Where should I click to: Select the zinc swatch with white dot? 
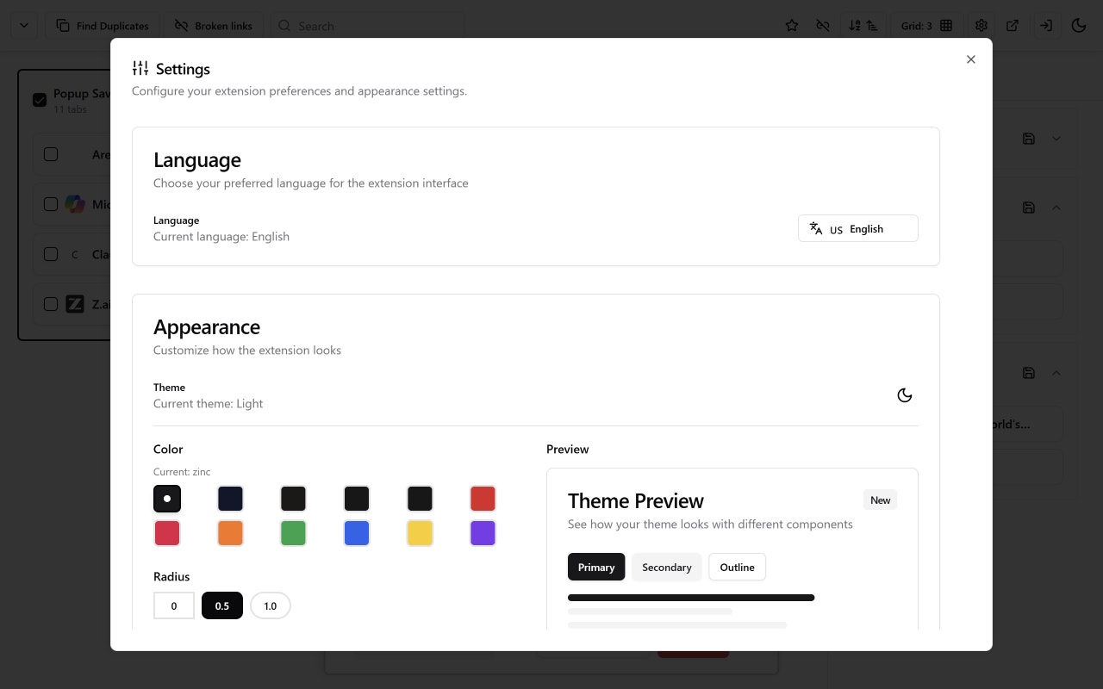click(x=167, y=499)
